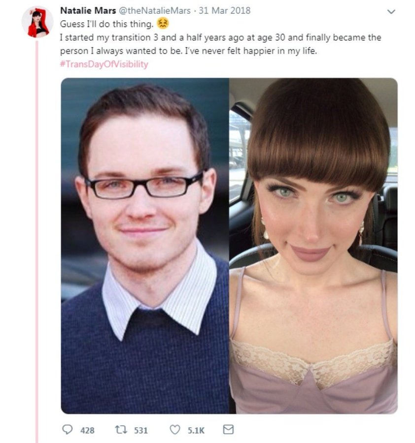
Task: Click the reply speech bubble icon
Action: [68, 429]
